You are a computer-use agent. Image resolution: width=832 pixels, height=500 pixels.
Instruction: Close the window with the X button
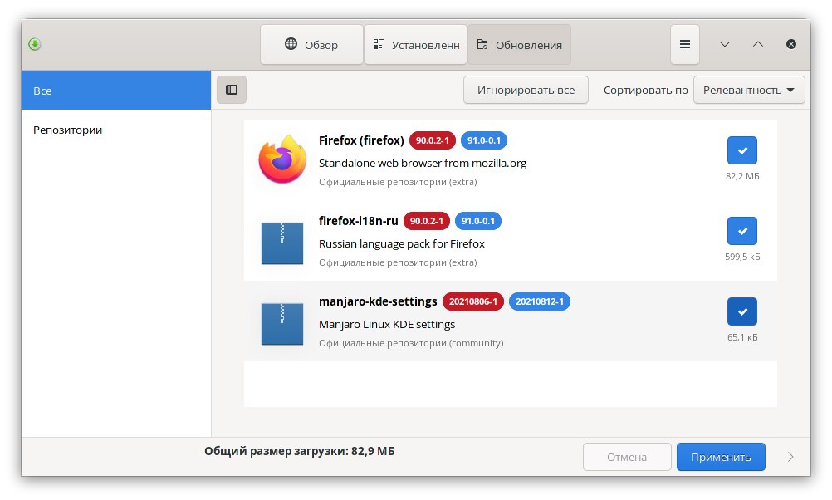pyautogui.click(x=791, y=44)
